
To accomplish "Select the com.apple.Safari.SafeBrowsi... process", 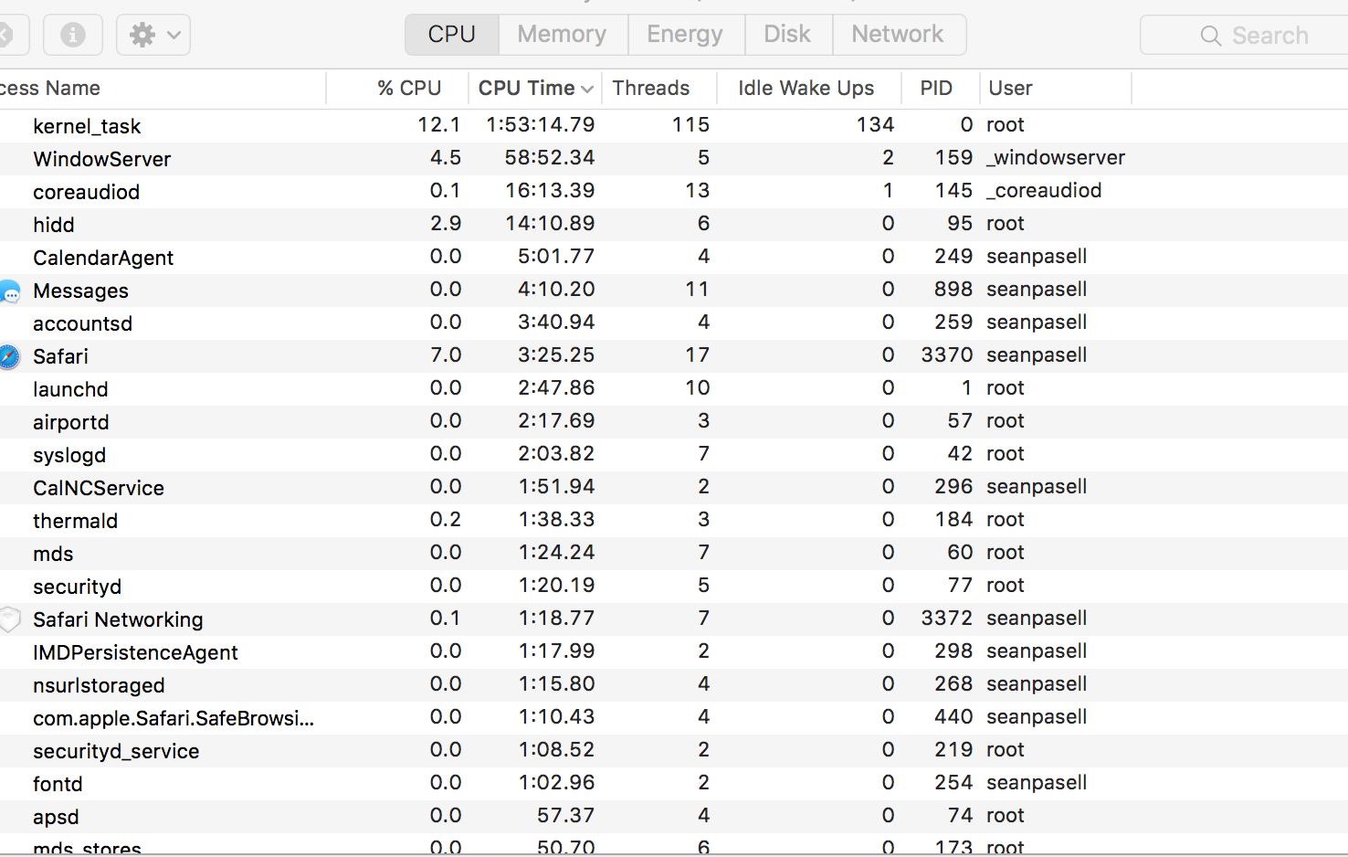I will click(x=174, y=718).
